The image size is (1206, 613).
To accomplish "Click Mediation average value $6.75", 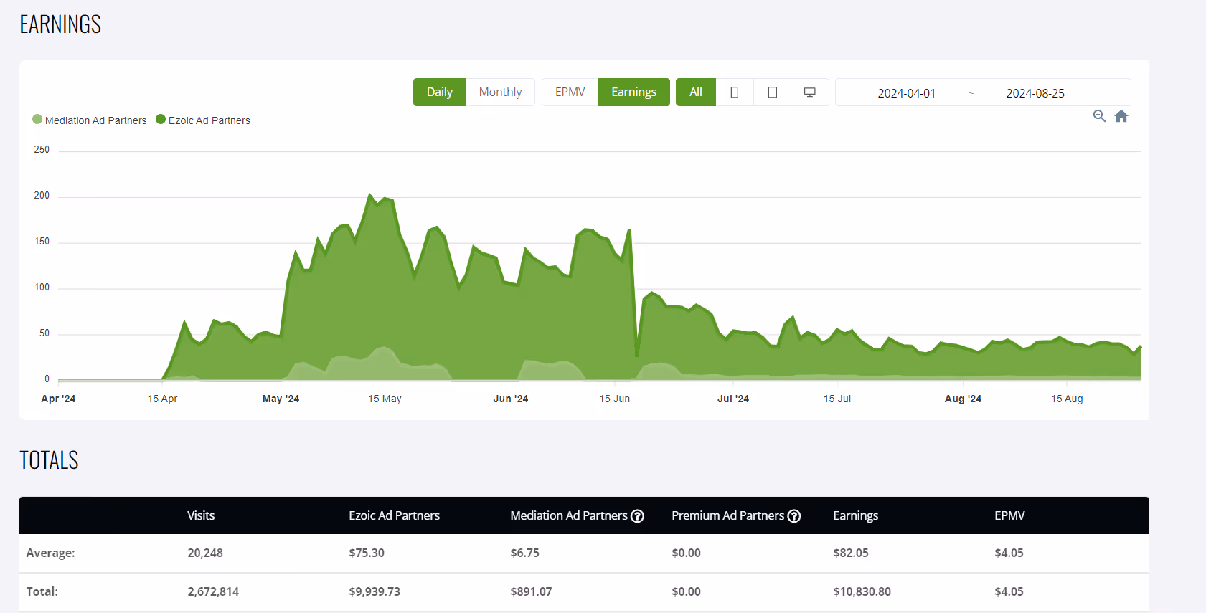I will click(524, 553).
